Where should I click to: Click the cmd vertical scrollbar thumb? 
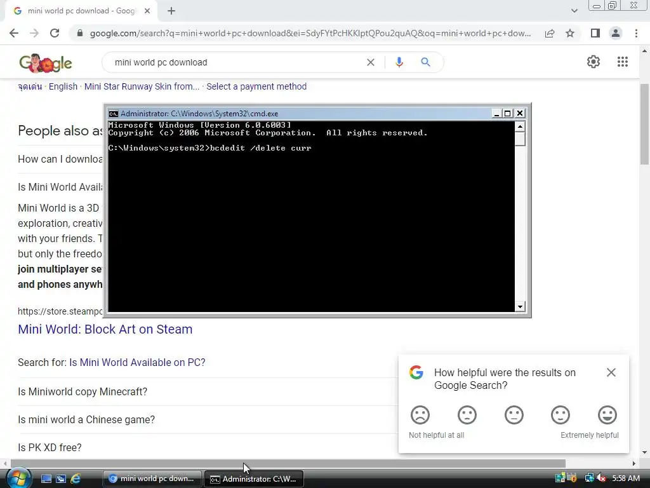coord(520,139)
